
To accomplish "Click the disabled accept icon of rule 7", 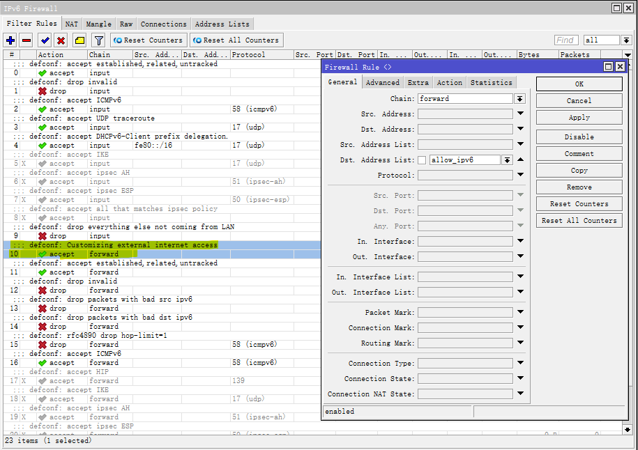I will [43, 200].
